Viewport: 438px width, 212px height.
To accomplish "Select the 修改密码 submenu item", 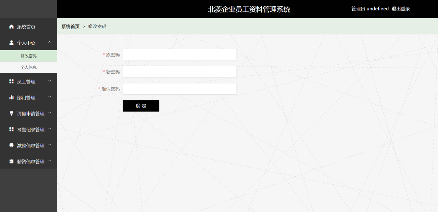I will 28,56.
